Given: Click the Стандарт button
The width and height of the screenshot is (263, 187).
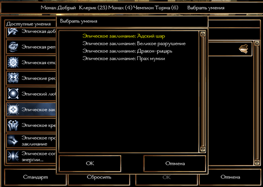Looking at the screenshot, I should point(35,177).
